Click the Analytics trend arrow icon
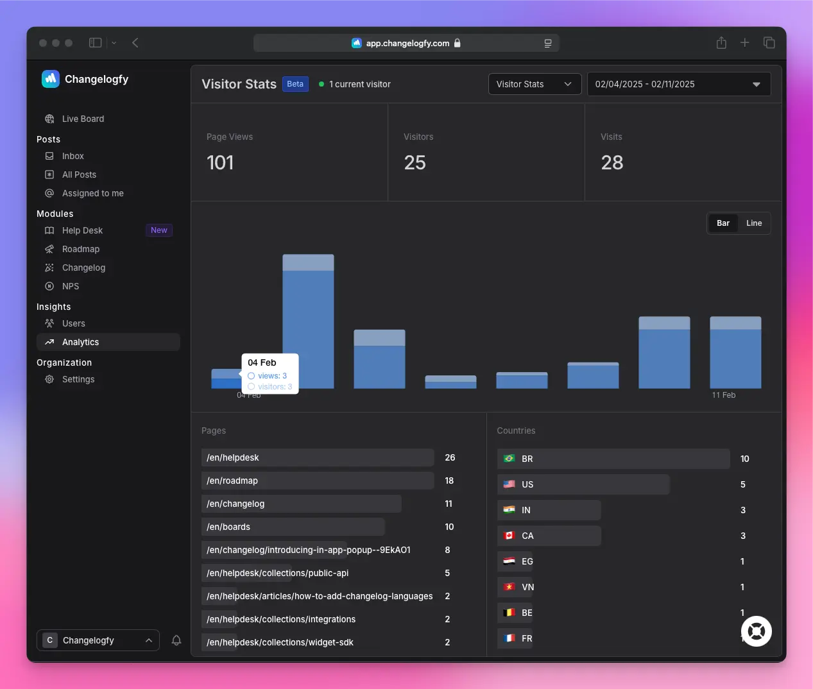The width and height of the screenshot is (813, 689). [49, 342]
